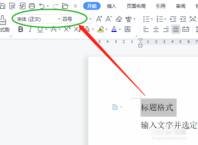Open the font color dropdown arrow

[x=120, y=29]
